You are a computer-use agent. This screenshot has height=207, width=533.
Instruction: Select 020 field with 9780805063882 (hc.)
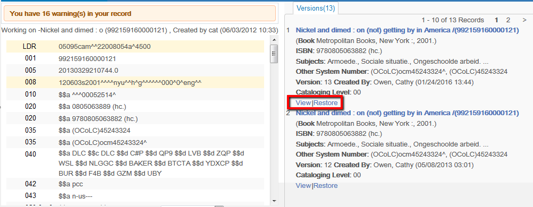pyautogui.click(x=135, y=119)
